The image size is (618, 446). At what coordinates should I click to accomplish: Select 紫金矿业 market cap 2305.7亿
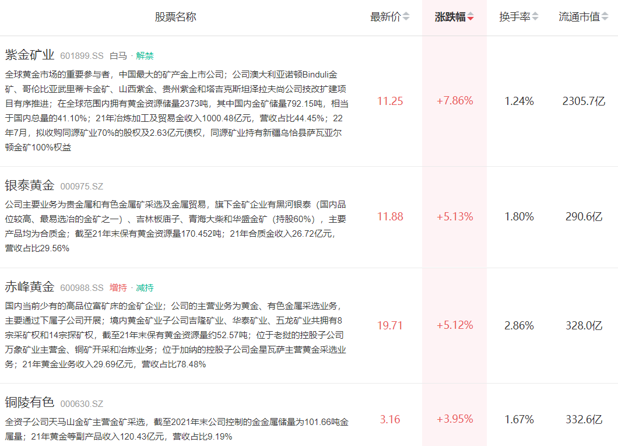584,101
